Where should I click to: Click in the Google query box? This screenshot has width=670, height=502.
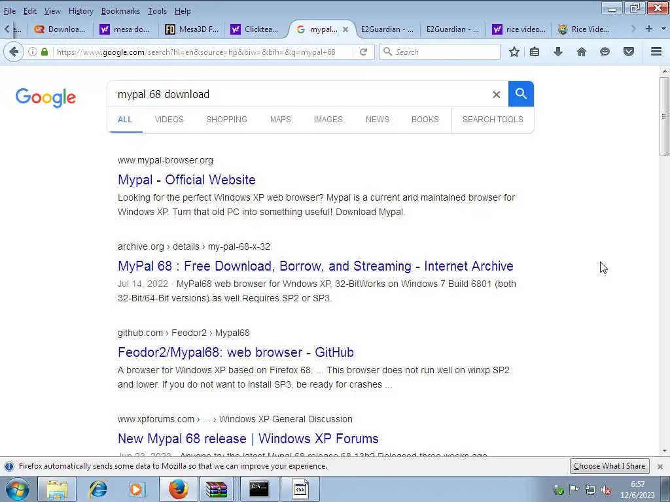tap(299, 94)
